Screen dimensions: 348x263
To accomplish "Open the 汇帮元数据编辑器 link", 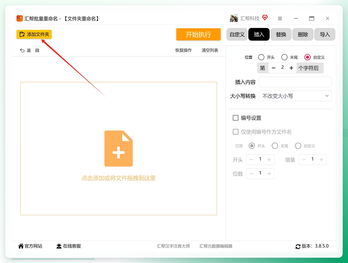I will click(x=216, y=246).
